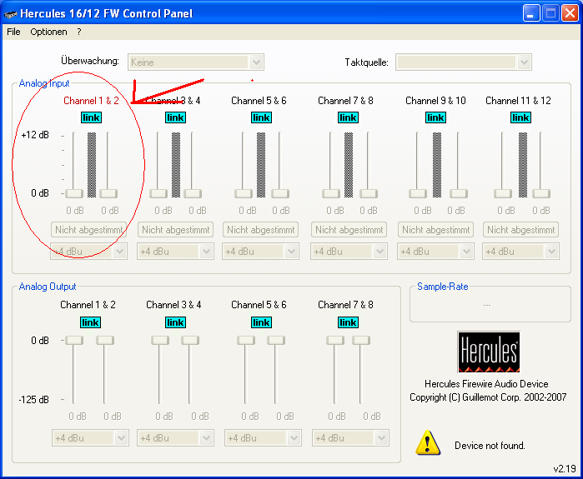Click Hercules Firewire Audio Device text
Screen dimensions: 583x479
pyautogui.click(x=486, y=384)
